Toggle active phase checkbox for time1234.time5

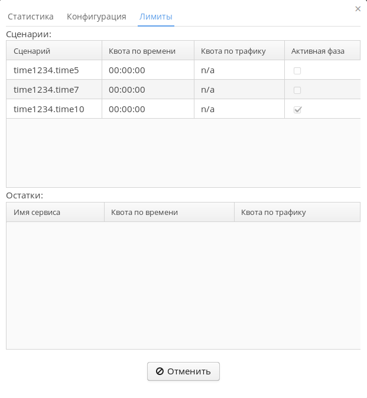(297, 70)
